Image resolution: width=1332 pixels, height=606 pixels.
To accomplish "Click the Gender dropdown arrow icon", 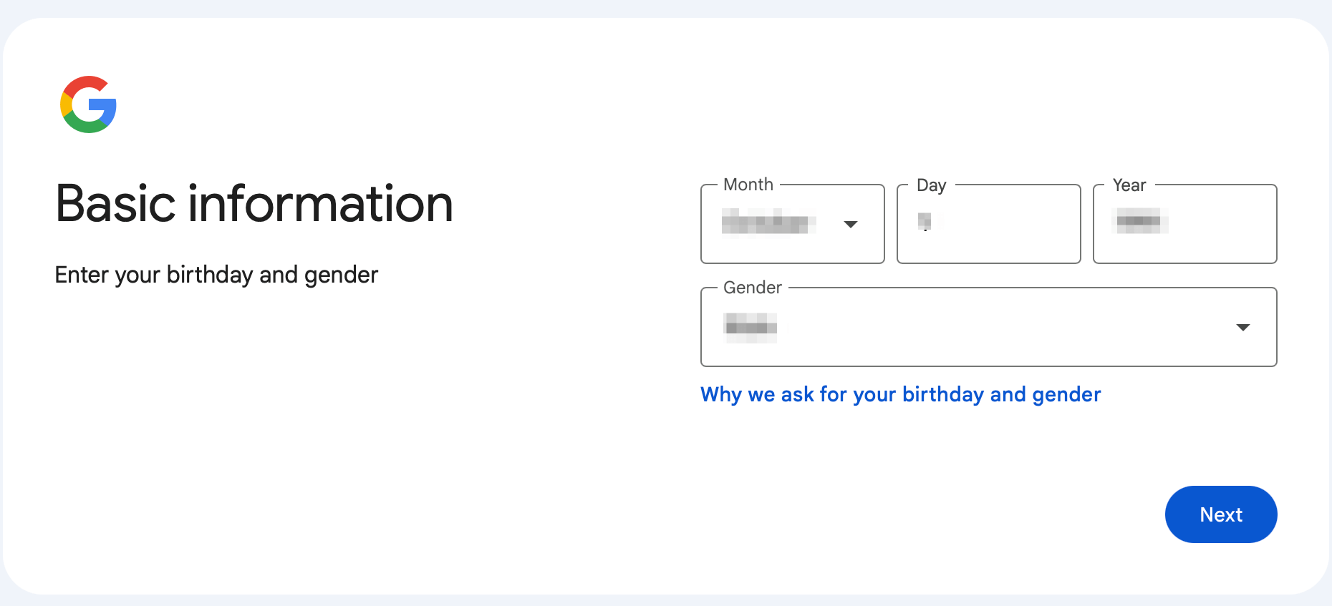I will point(1242,328).
